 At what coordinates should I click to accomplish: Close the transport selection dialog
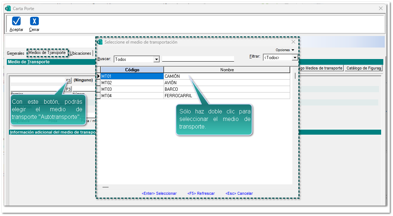293,42
